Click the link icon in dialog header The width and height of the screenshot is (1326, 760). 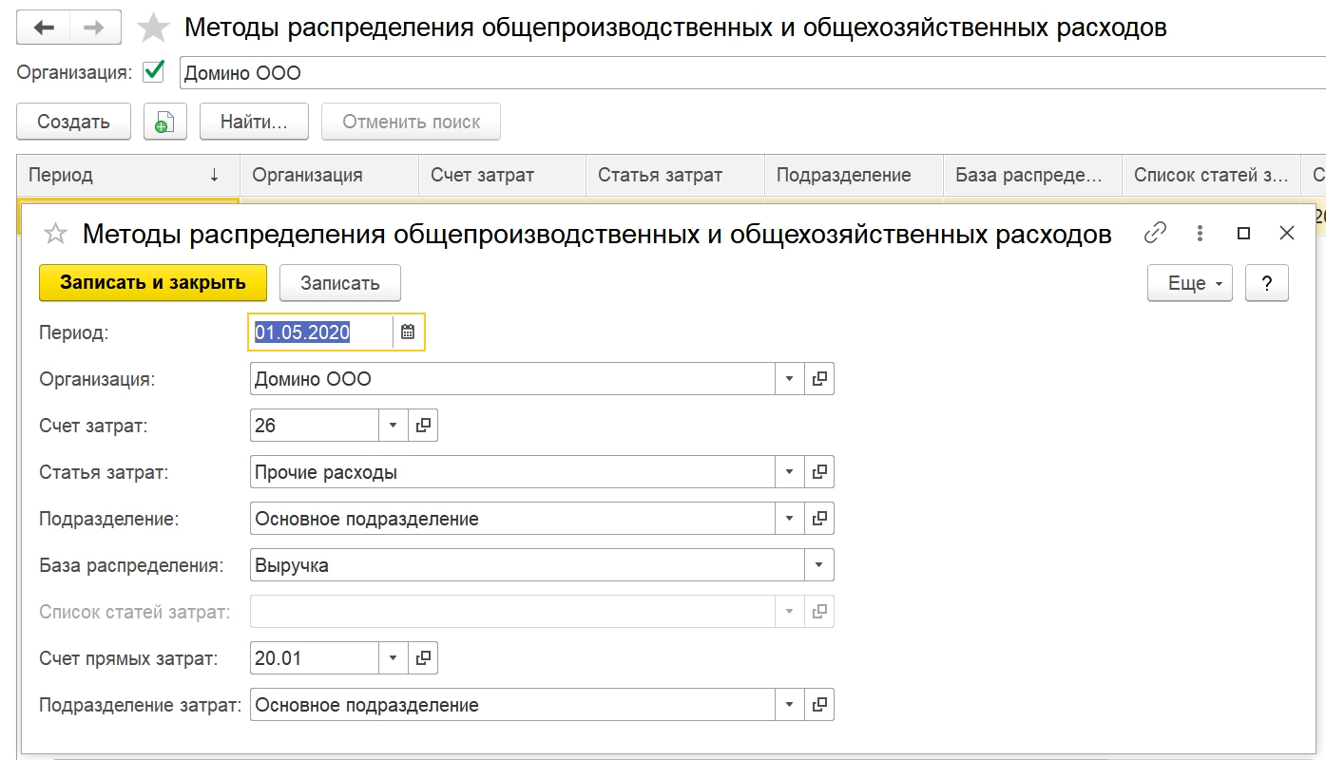[1155, 233]
